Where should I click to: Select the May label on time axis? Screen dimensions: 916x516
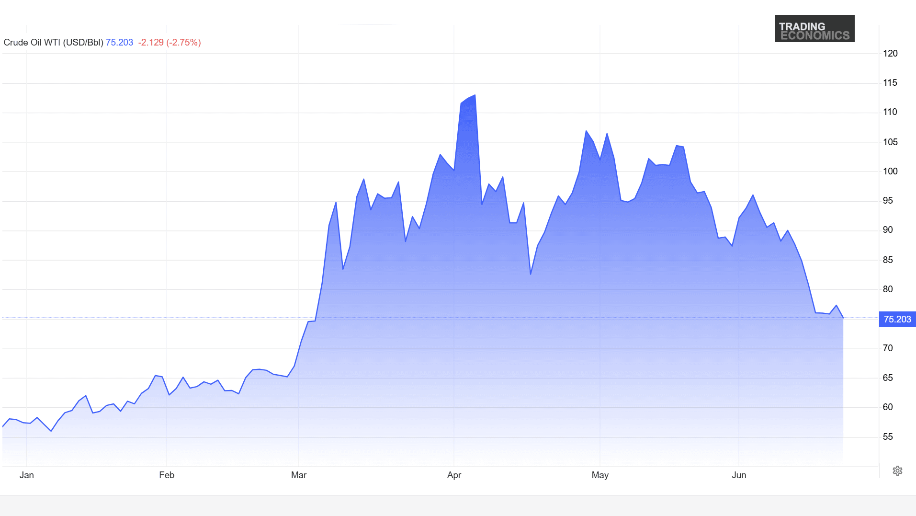pos(600,475)
